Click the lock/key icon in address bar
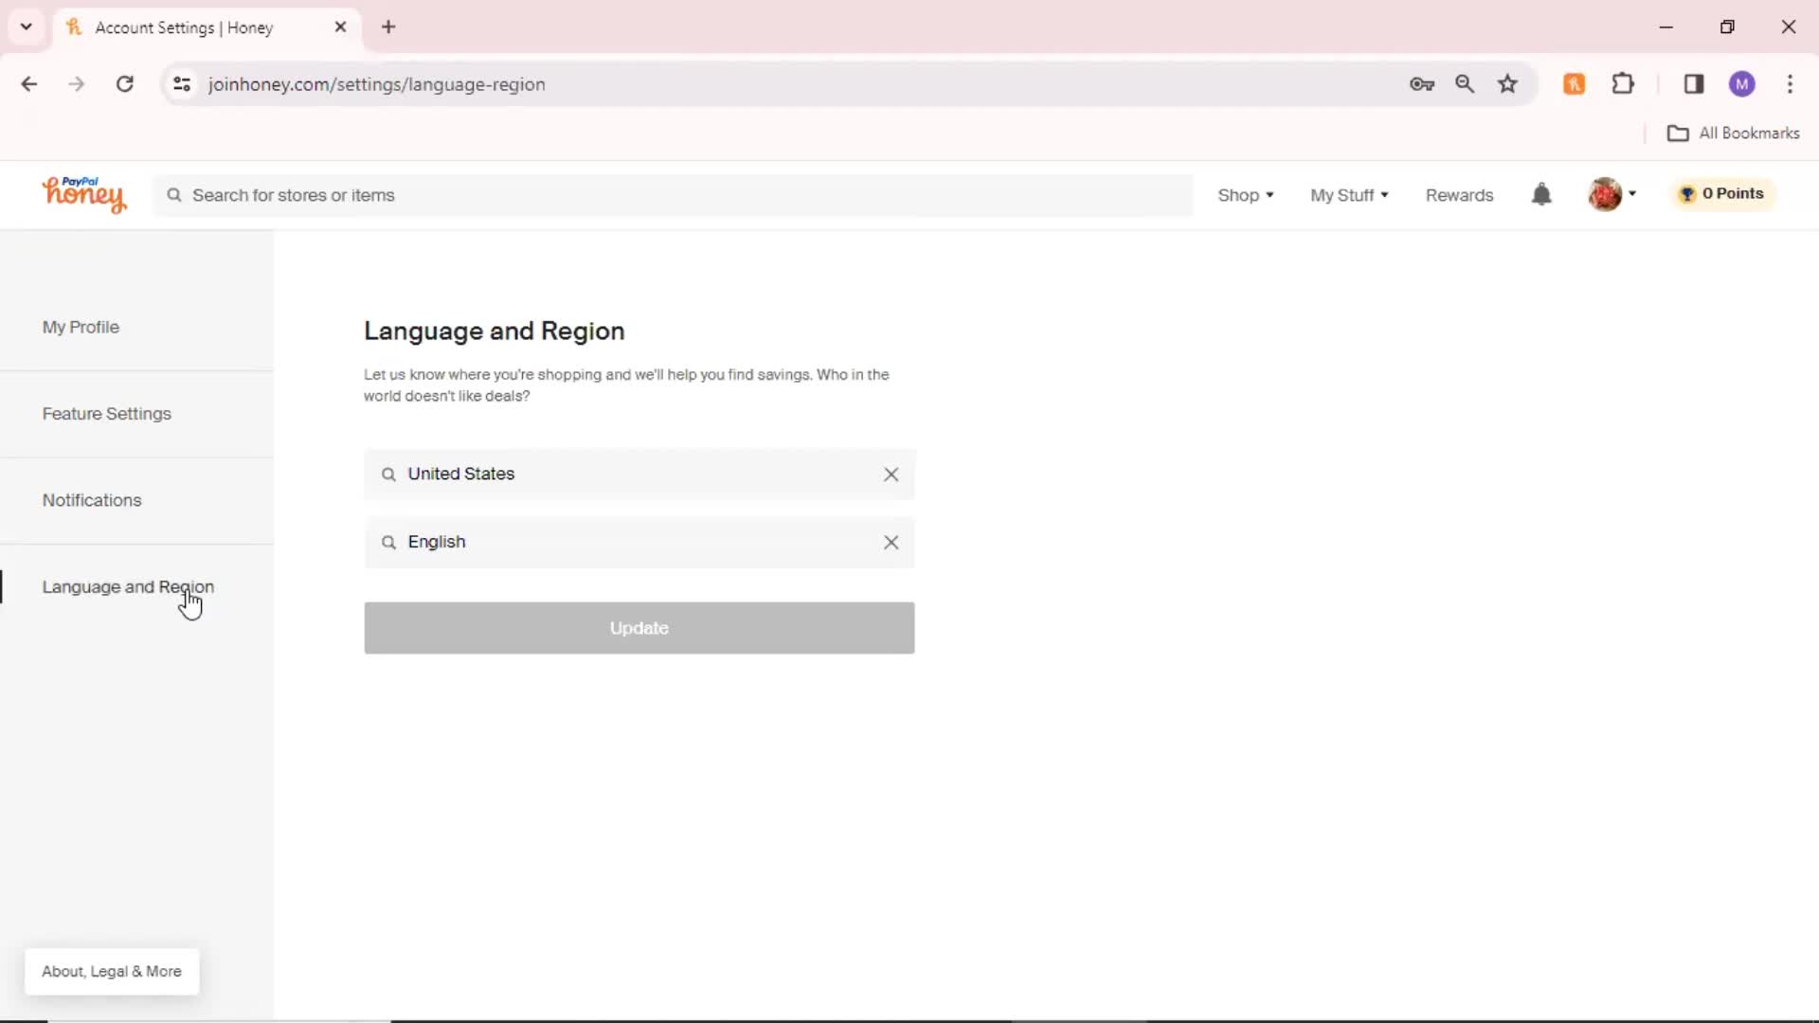 (x=1422, y=83)
